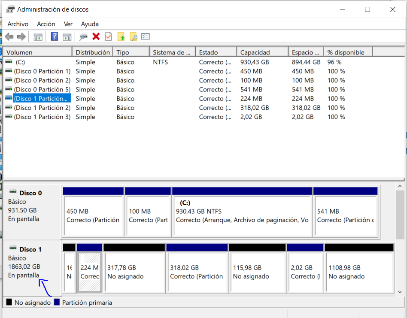Click the 96 % available cell

(x=334, y=62)
